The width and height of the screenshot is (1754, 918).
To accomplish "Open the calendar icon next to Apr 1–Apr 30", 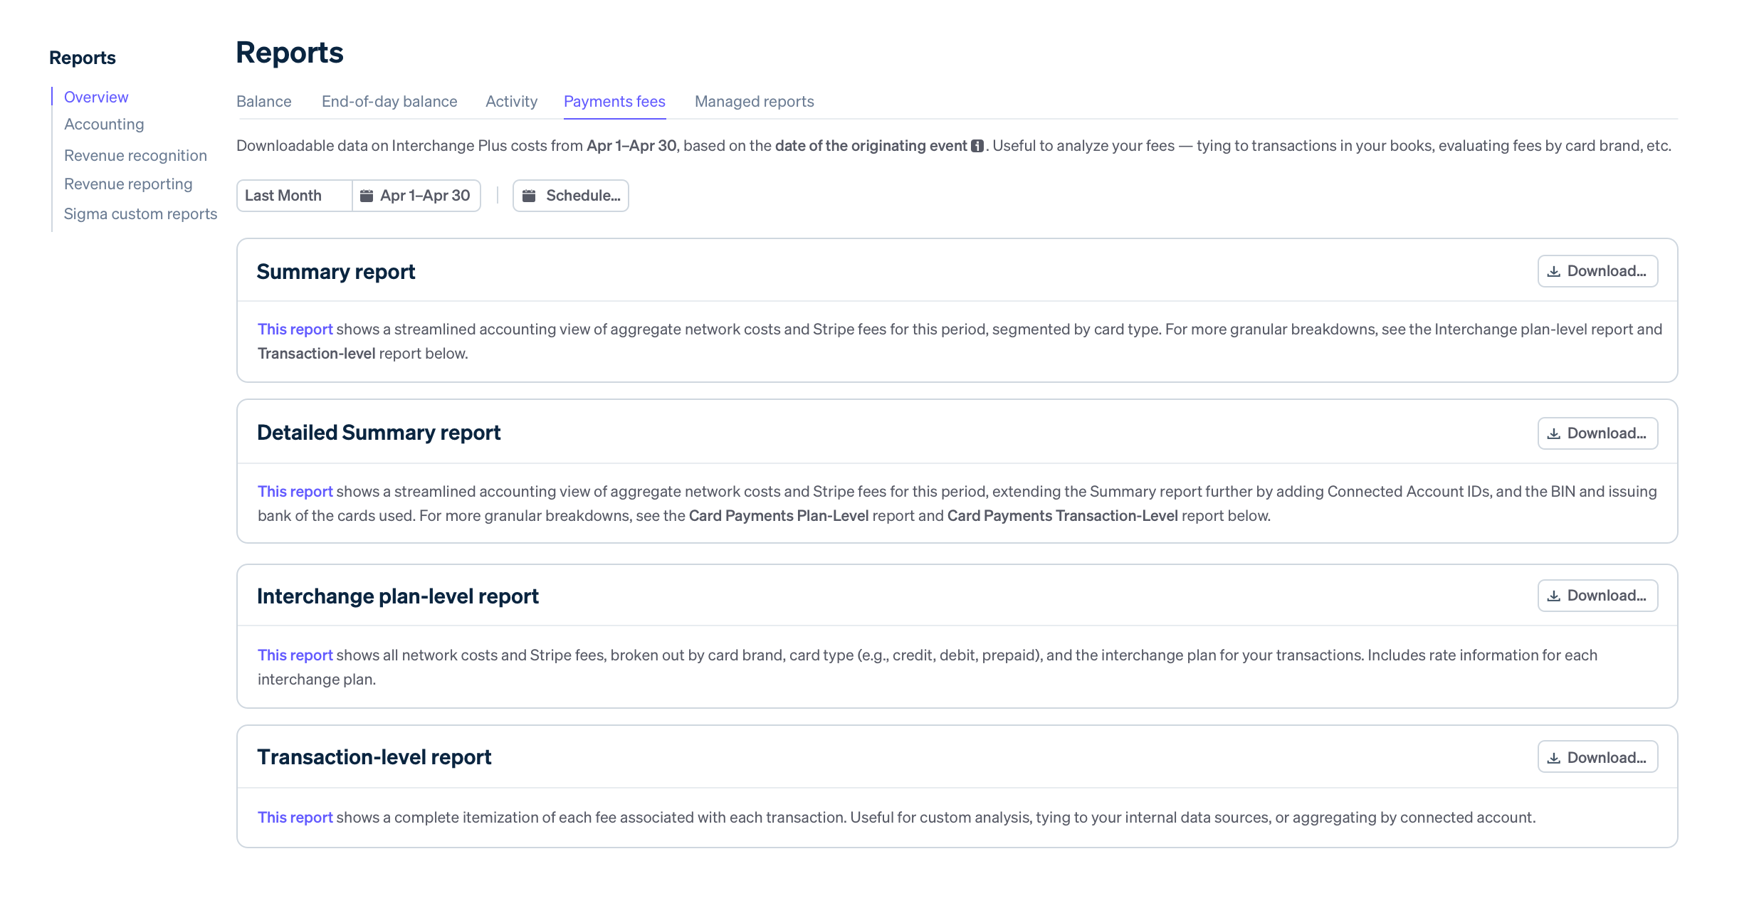I will [x=367, y=195].
